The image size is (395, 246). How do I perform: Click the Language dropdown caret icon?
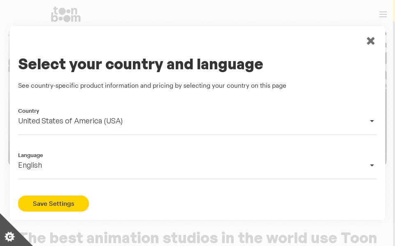click(372, 165)
